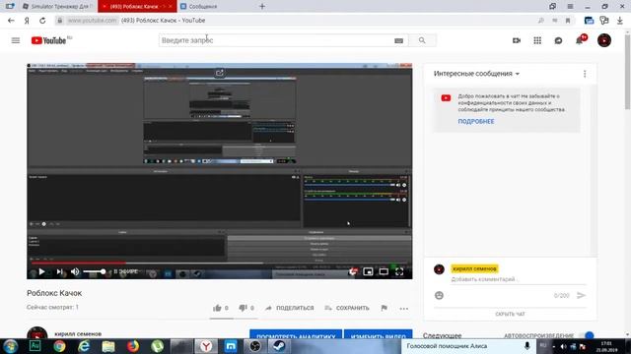Adjust the player volume slider
The image size is (631, 354).
pos(95,272)
